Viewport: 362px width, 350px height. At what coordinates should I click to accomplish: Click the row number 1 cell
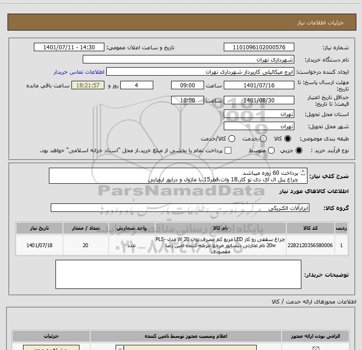click(x=341, y=245)
